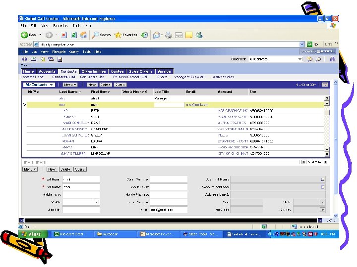357x267 pixels.
Task: Switch to Siebel Tools taskbar button
Action: click(x=200, y=234)
